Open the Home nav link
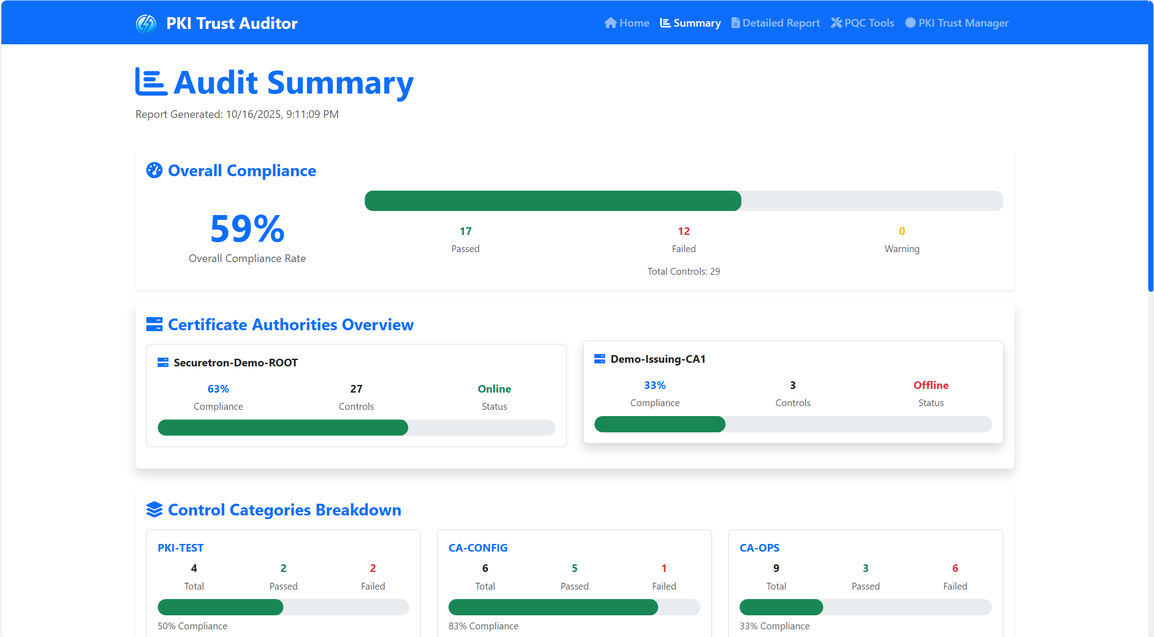Screen dimensions: 1154x637 (x=627, y=23)
